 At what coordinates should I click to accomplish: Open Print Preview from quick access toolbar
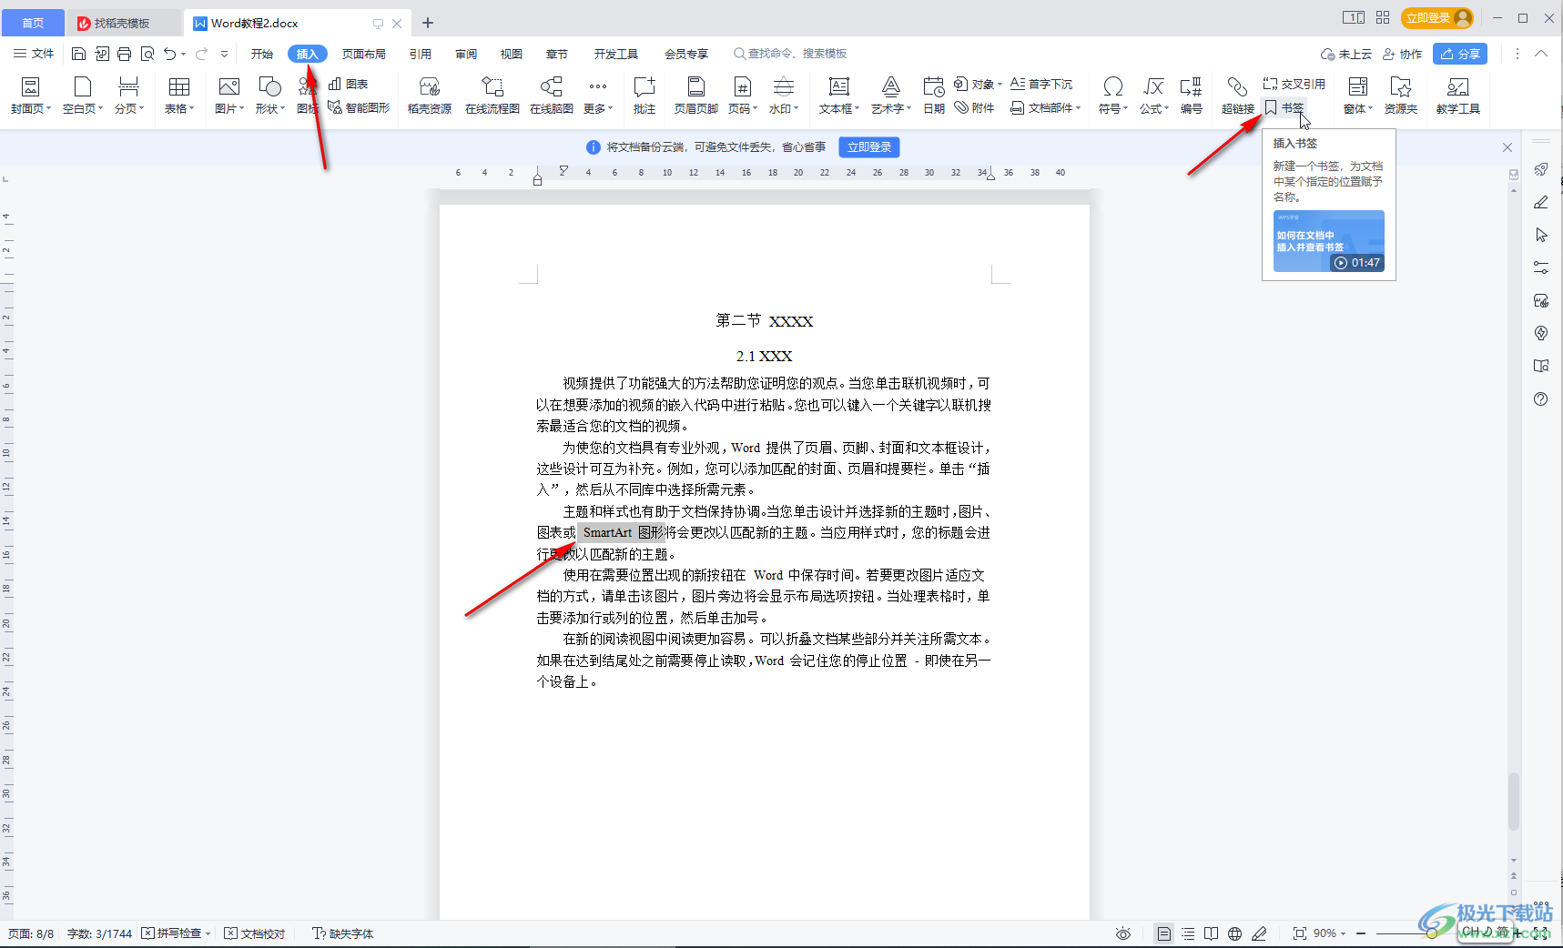(147, 54)
